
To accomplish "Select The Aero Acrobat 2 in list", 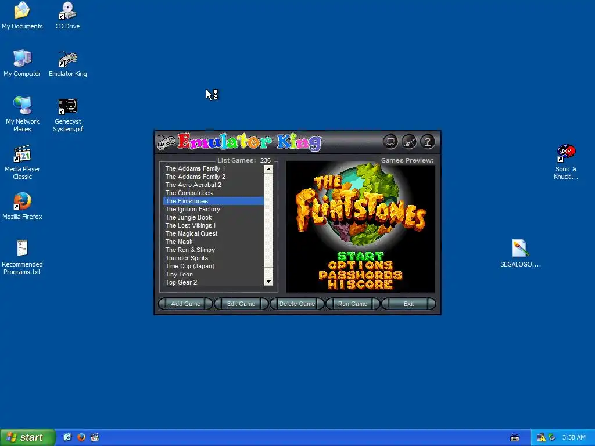I will point(213,185).
